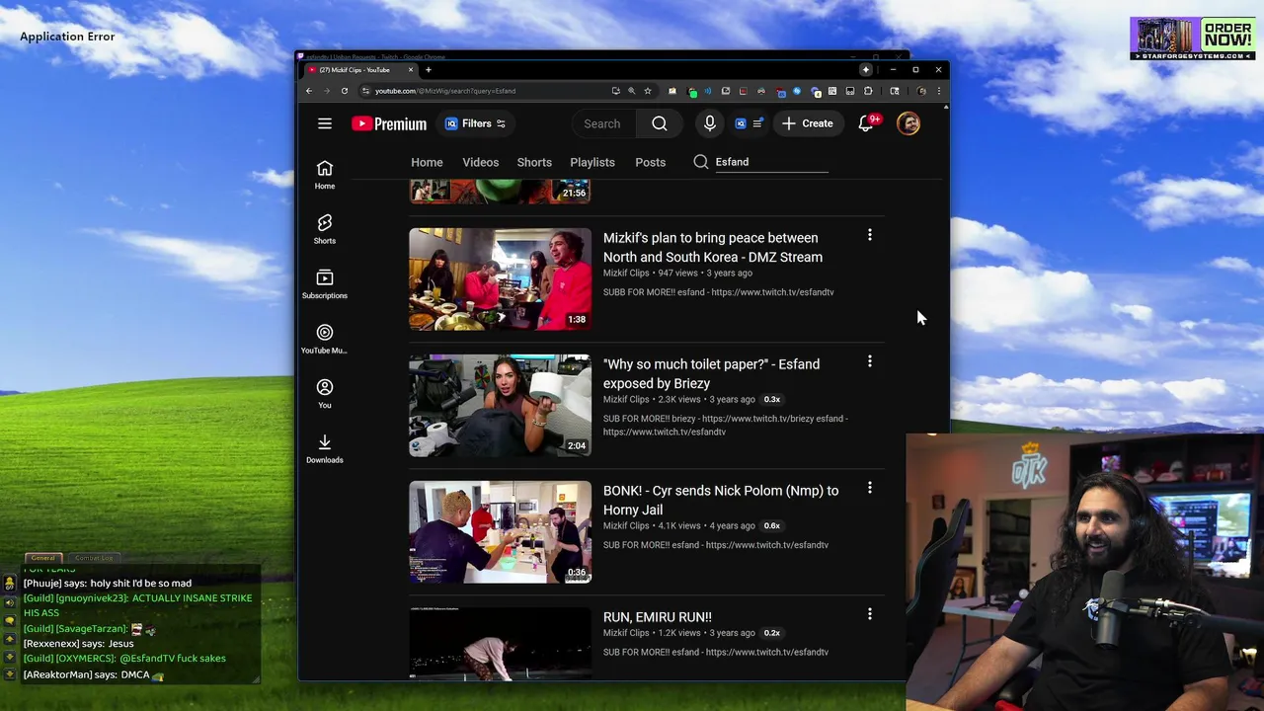Click the top YouTube Search field

coord(605,123)
